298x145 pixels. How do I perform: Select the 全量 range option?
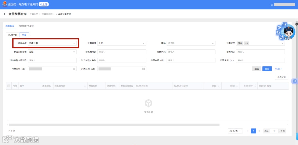coord(24,35)
